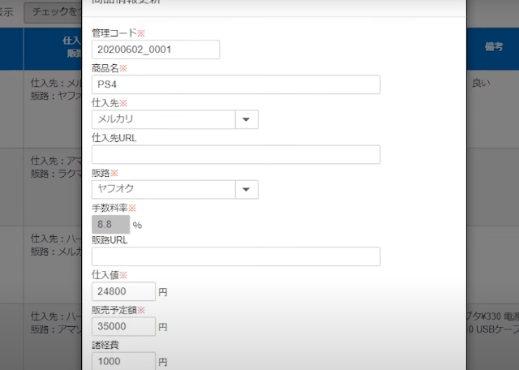Select the 販売予定額 field showing 35000
Viewport: 519px width, 370px height.
(x=123, y=326)
